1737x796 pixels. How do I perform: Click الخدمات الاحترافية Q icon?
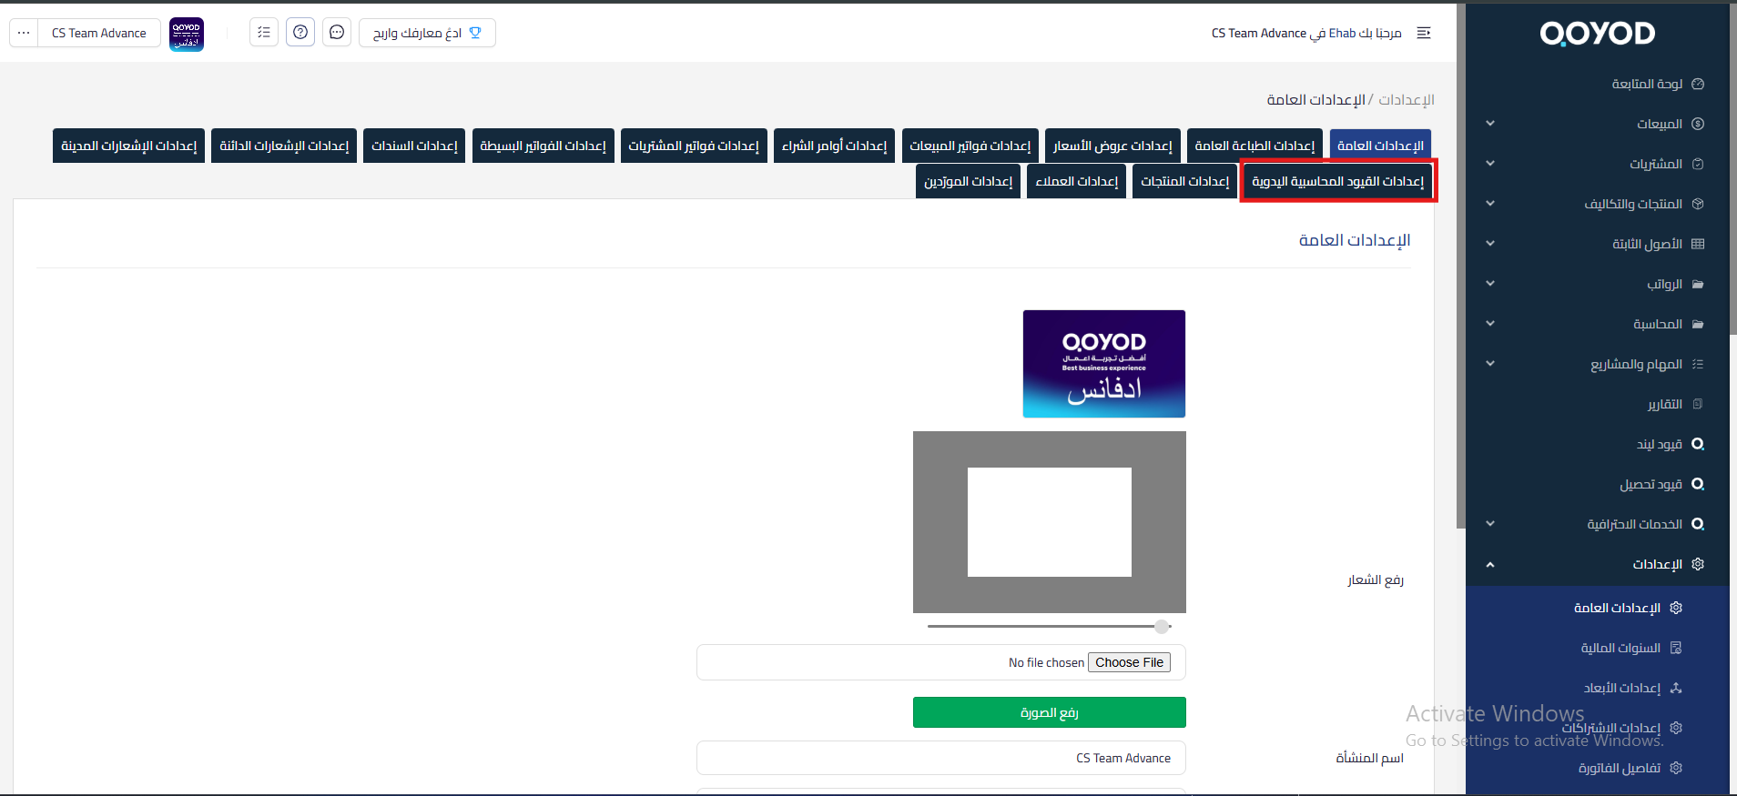click(1698, 524)
